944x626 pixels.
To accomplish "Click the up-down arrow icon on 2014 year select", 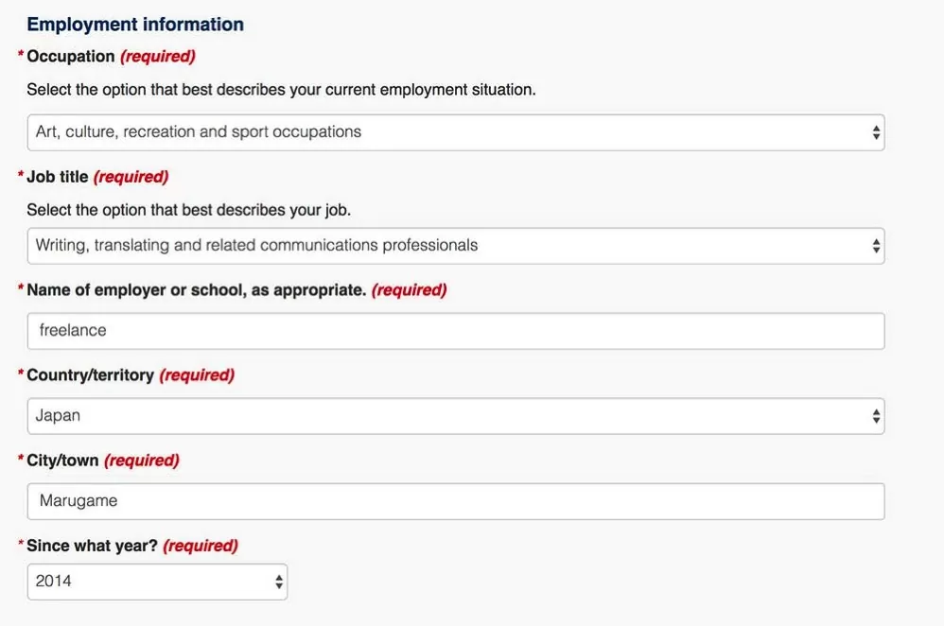I will tap(279, 583).
